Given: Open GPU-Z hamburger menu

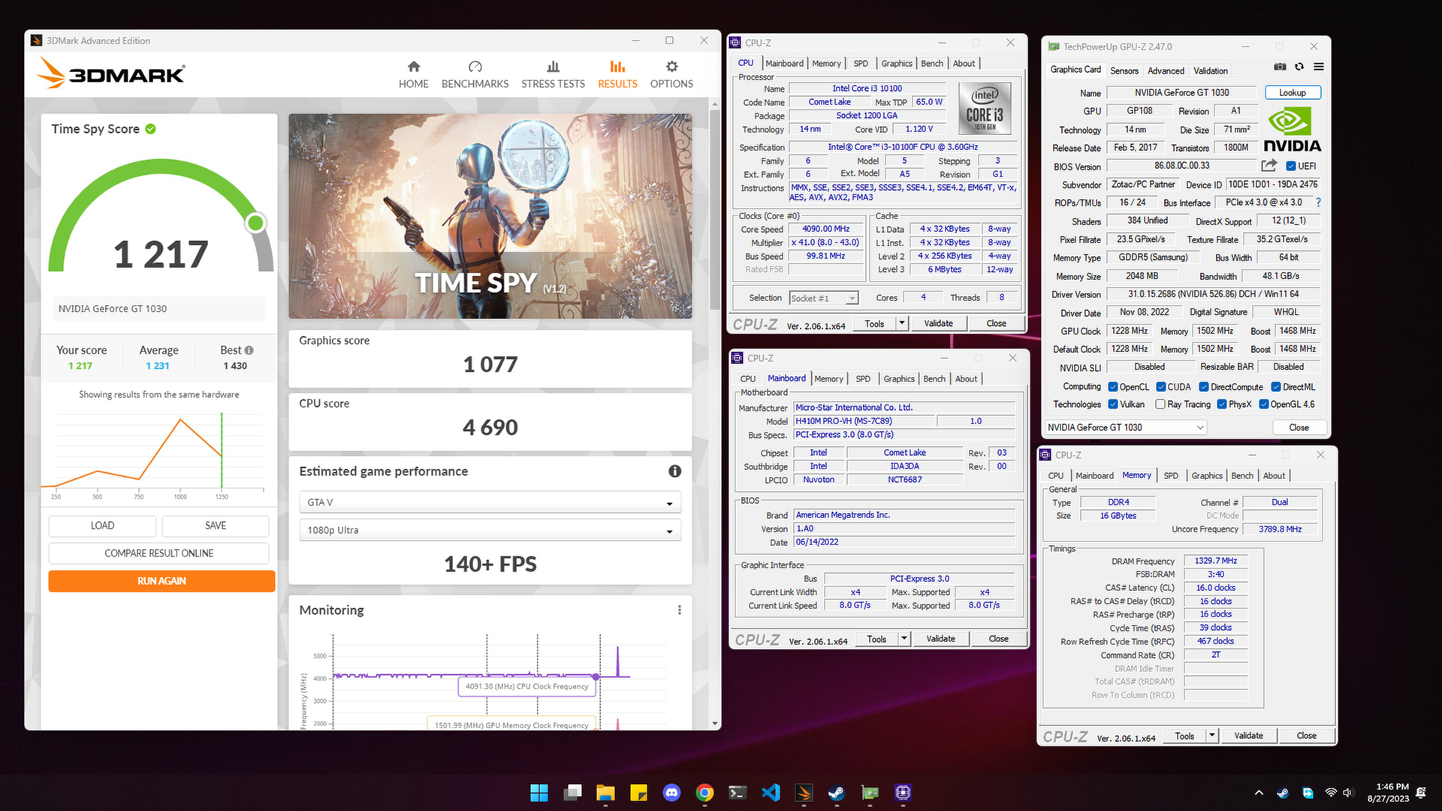Looking at the screenshot, I should 1319,67.
